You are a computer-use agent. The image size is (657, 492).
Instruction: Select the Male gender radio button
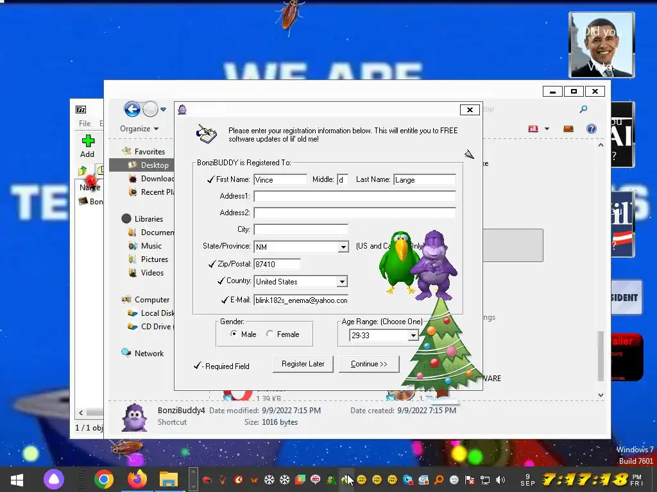(234, 334)
